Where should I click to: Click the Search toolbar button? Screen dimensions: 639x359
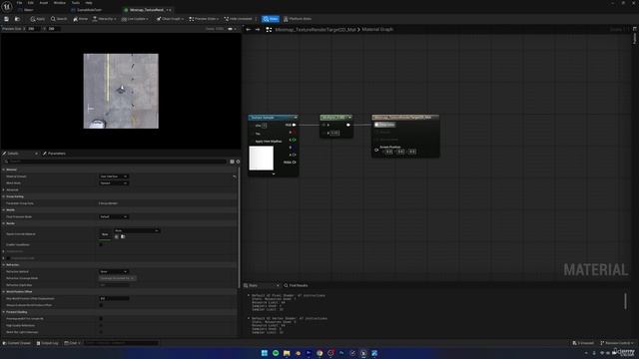pos(59,19)
